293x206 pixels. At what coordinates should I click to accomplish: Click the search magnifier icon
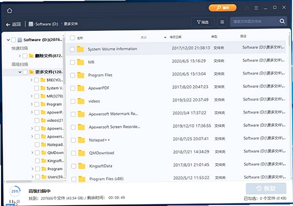[282, 21]
